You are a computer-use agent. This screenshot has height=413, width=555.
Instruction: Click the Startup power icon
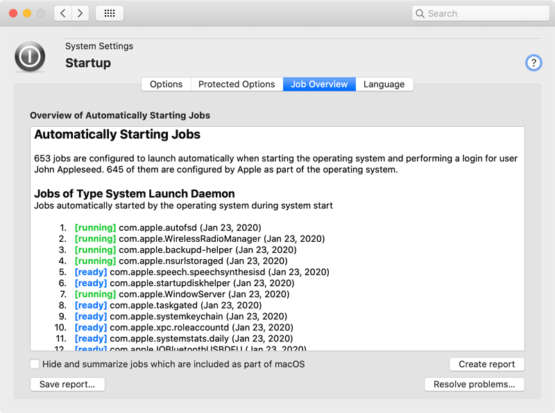[x=30, y=57]
